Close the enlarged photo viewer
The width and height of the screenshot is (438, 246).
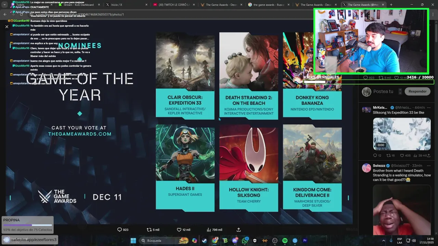7,26
